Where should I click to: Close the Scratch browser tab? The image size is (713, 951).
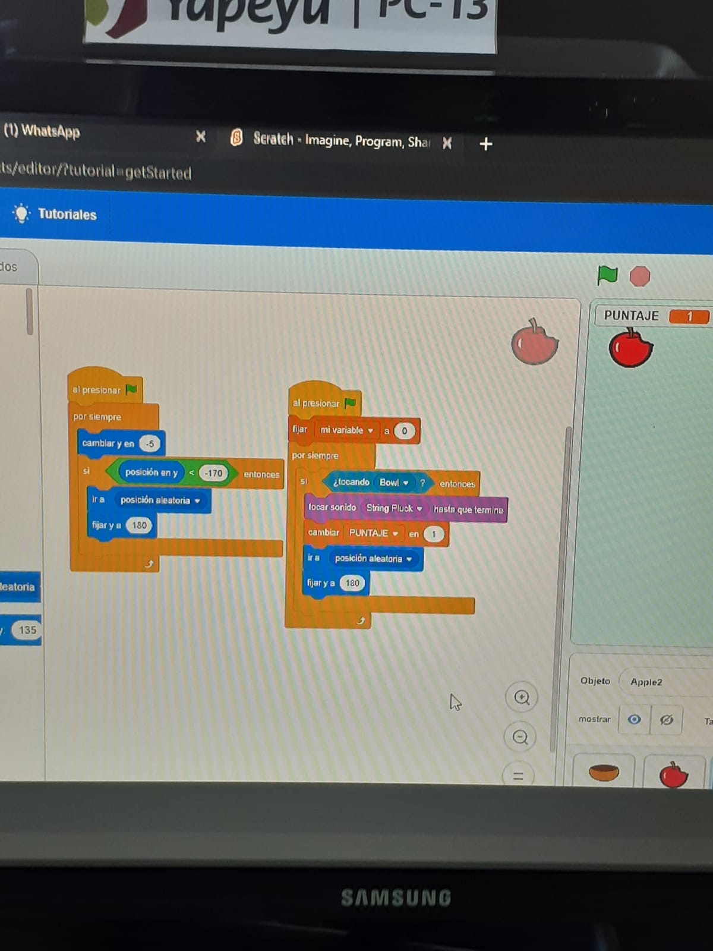447,143
